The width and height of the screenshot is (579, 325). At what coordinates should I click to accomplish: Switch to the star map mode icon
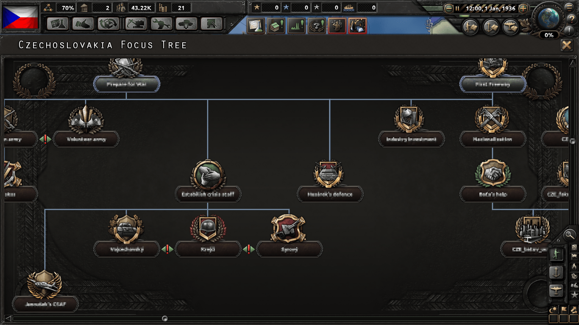pos(574,295)
